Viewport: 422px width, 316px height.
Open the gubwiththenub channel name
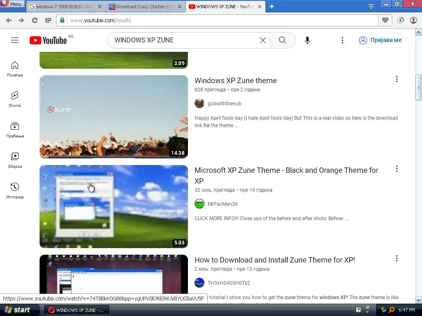[x=225, y=104]
